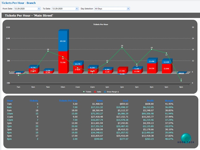Sort by the Tickets Per Day header

68,101
